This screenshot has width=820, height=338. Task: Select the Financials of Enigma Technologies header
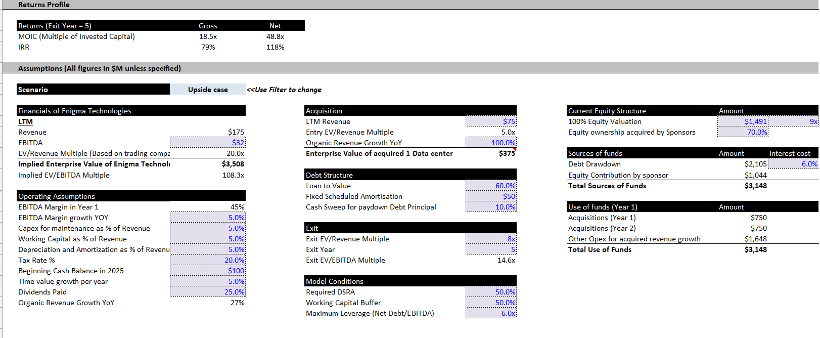(x=131, y=111)
